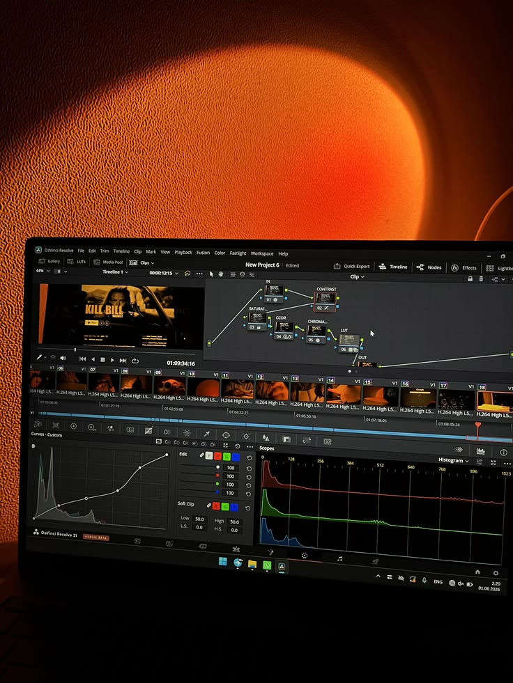
Task: Open the Power Window palette
Action: [x=226, y=434]
